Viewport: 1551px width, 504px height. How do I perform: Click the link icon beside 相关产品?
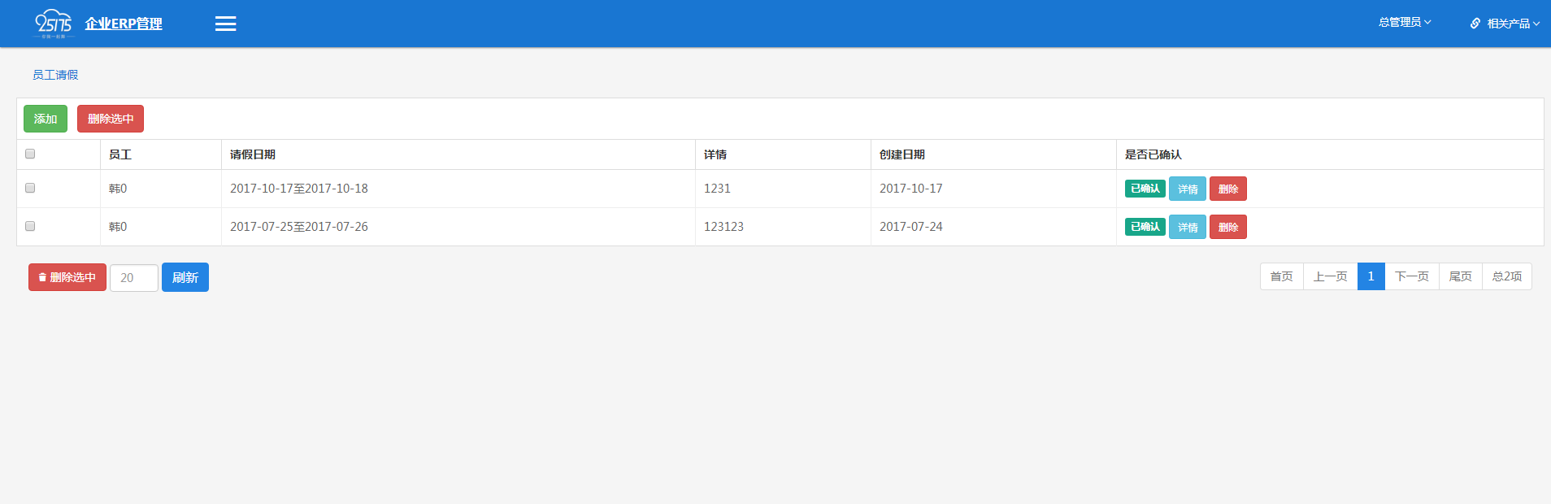[1475, 24]
